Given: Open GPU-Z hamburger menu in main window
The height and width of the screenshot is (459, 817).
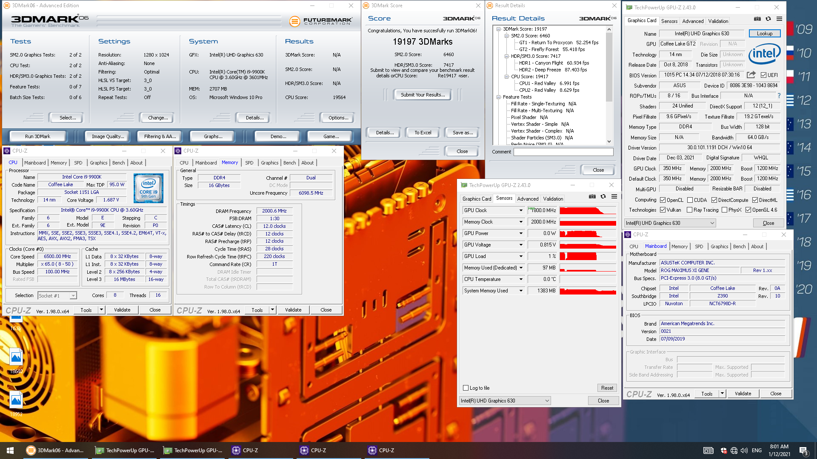Looking at the screenshot, I should [779, 19].
